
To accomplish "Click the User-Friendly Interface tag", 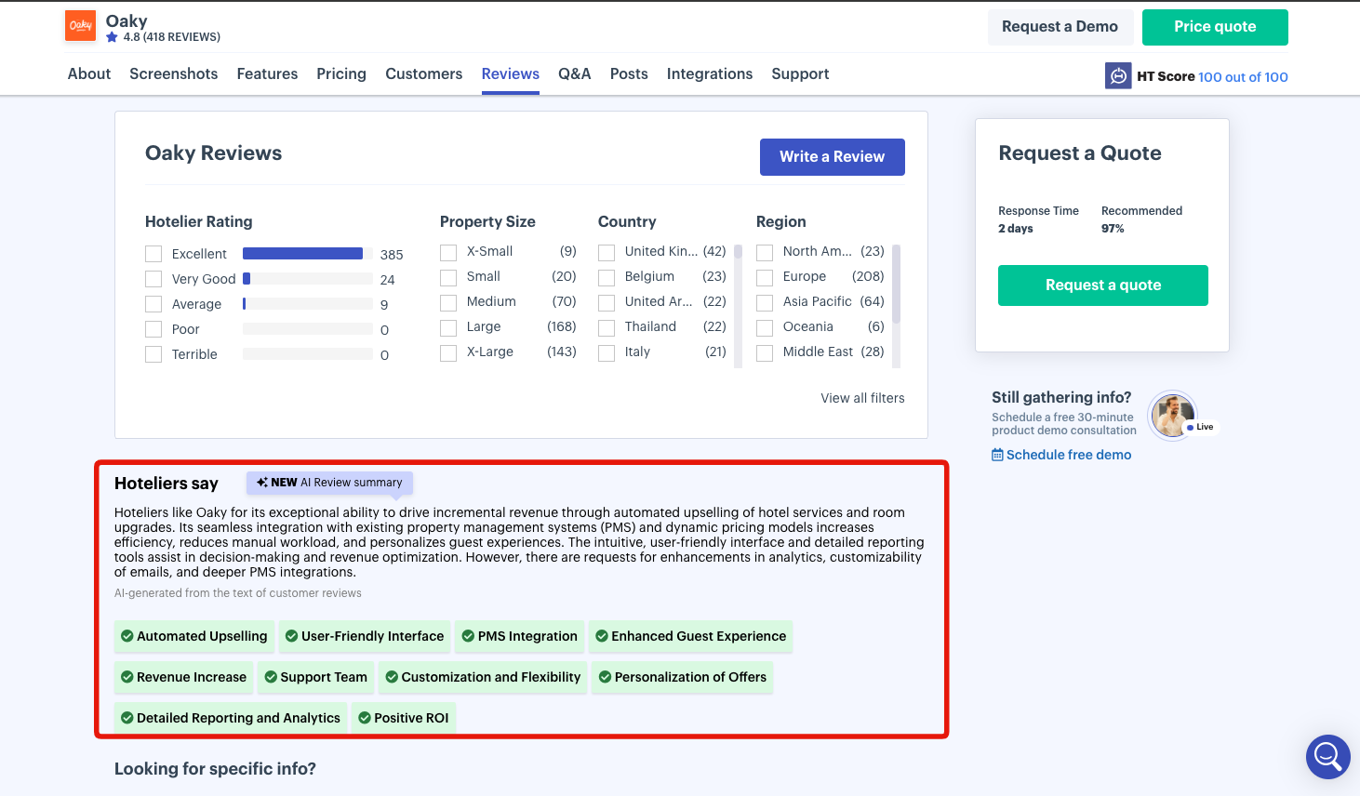I will [x=365, y=636].
